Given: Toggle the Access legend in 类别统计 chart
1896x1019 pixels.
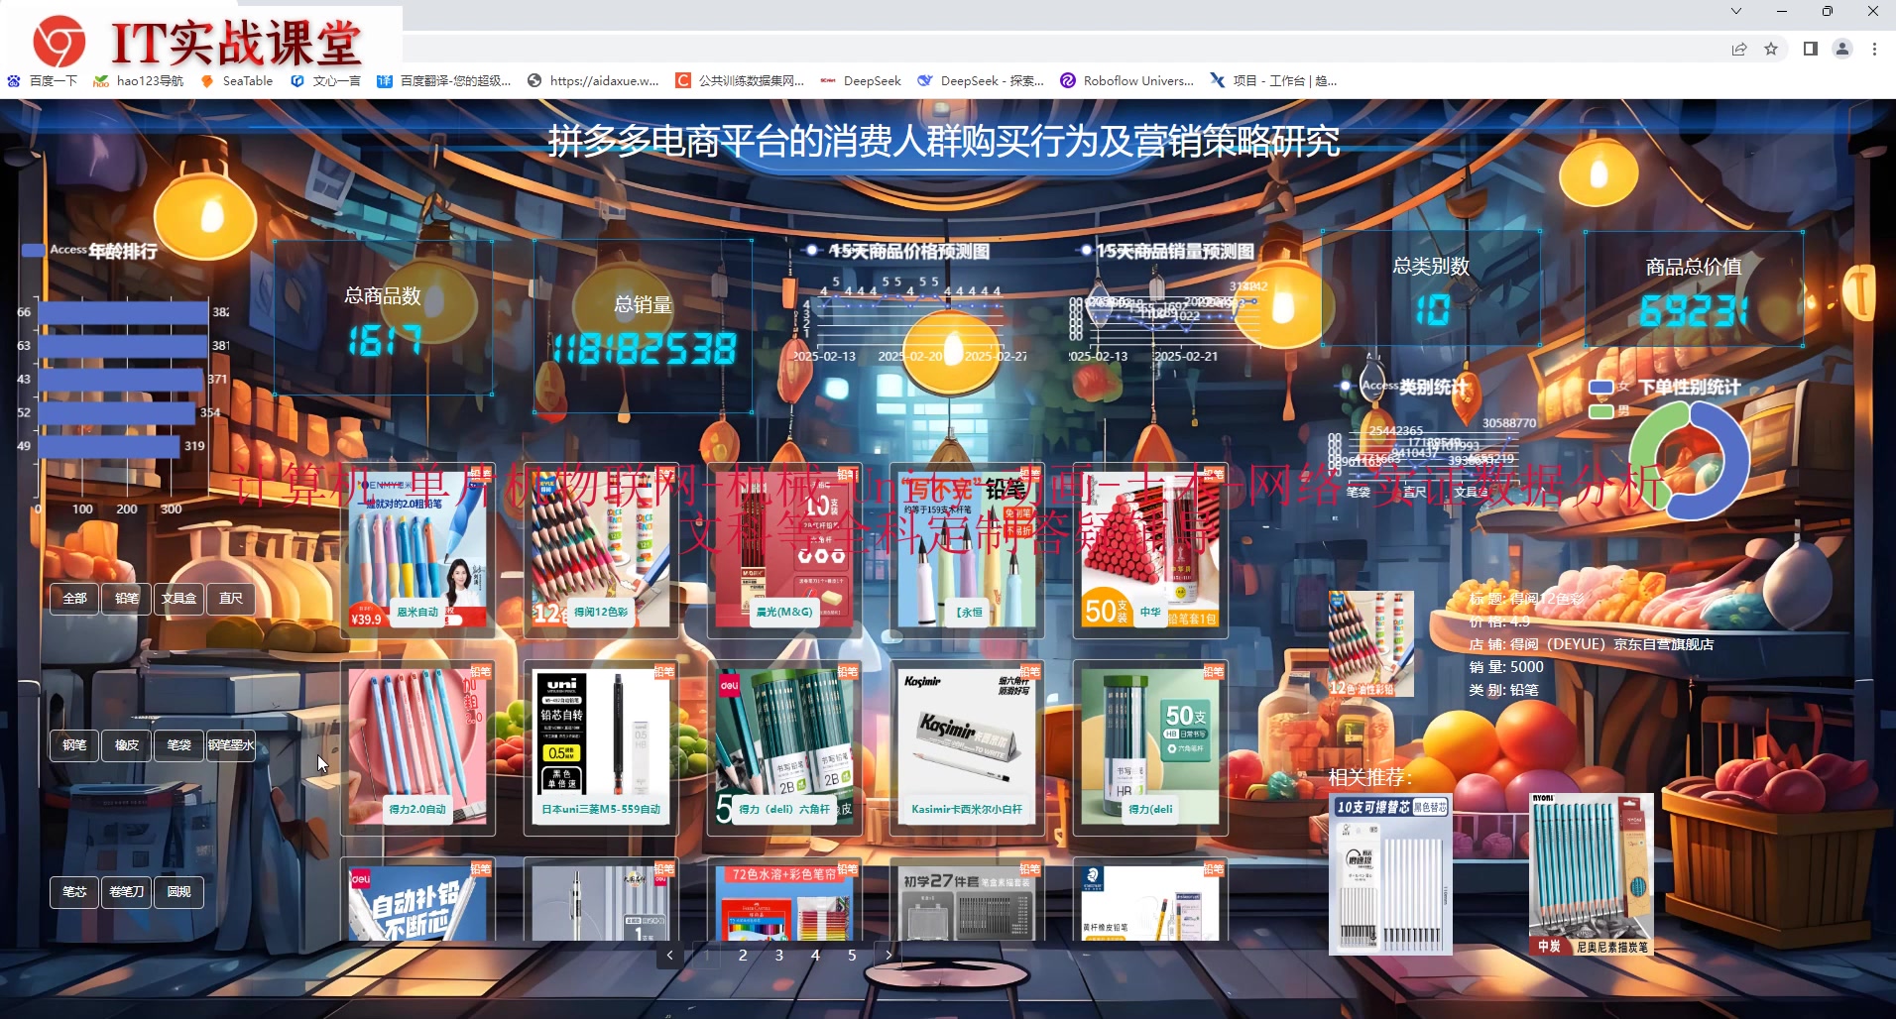Looking at the screenshot, I should click(x=1368, y=386).
